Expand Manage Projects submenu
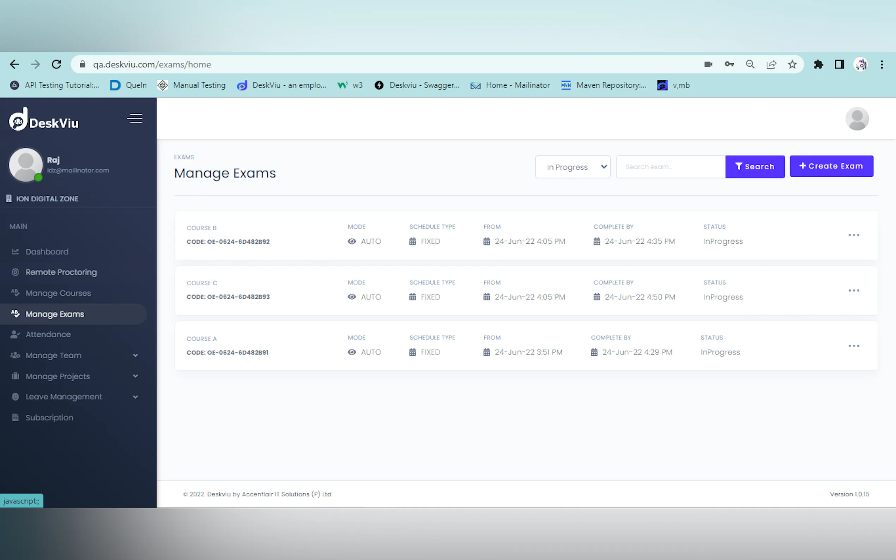This screenshot has height=560, width=896. [135, 376]
